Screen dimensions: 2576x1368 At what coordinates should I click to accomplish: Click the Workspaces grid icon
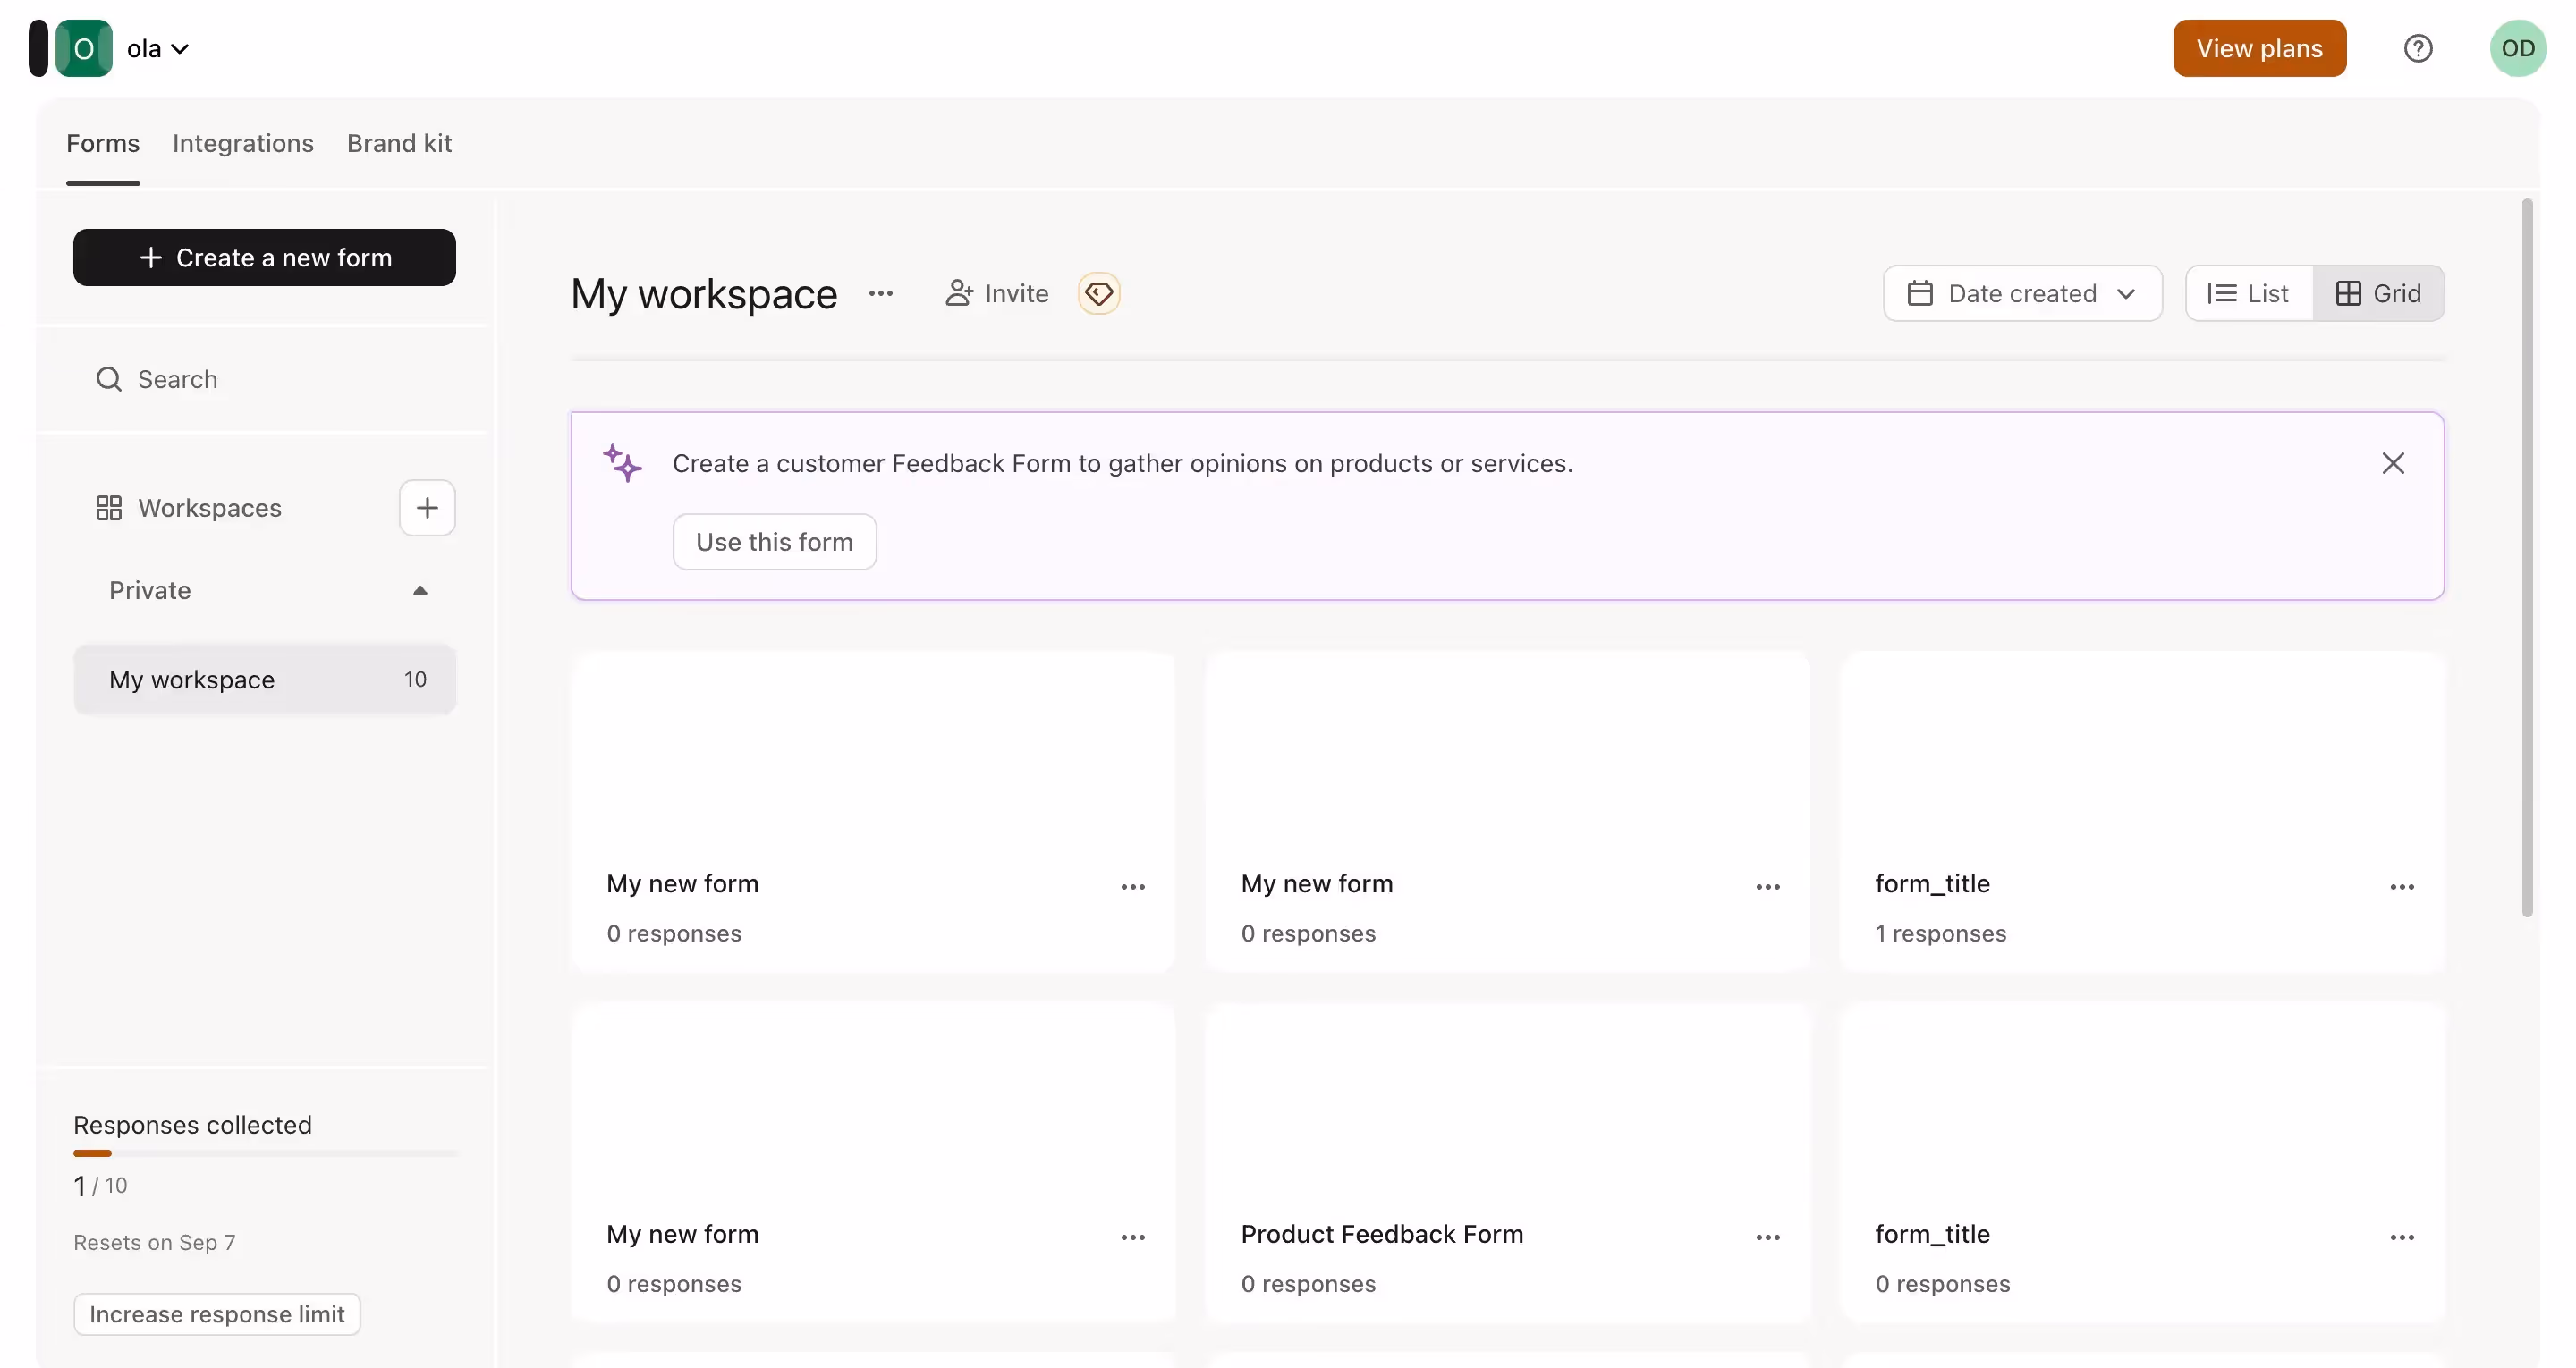pos(108,508)
